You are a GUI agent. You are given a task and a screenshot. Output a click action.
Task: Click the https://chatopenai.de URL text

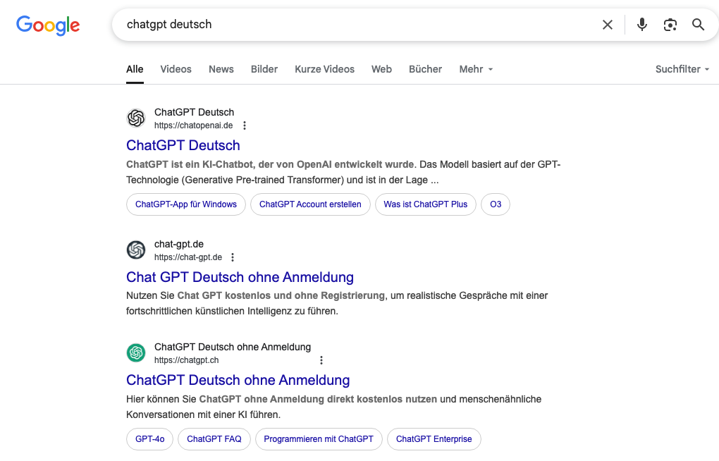tap(194, 125)
